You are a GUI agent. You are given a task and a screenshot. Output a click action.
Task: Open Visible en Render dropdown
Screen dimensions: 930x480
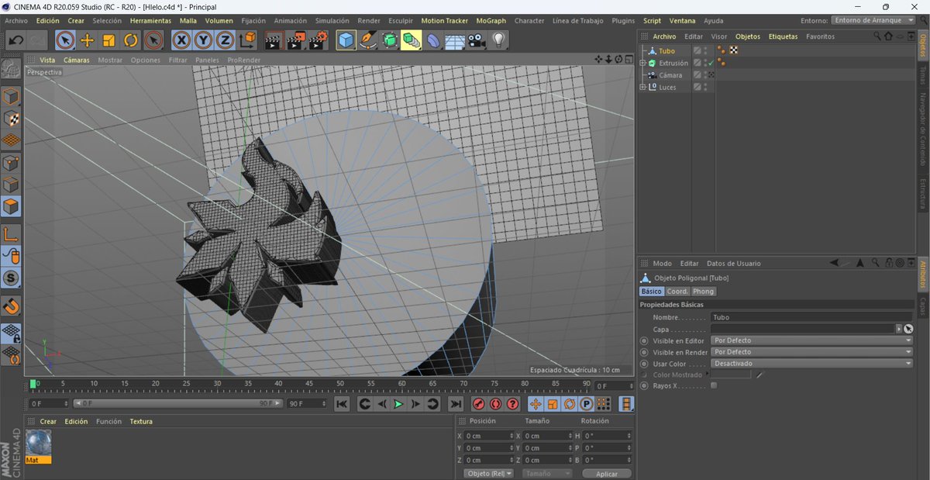pyautogui.click(x=812, y=352)
